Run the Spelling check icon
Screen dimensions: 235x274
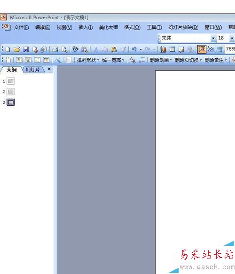coord(75,49)
